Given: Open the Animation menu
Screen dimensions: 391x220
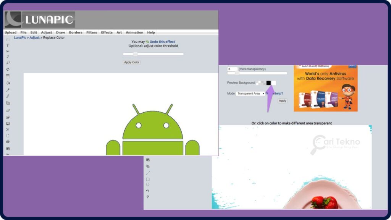Looking at the screenshot, I should [134, 32].
